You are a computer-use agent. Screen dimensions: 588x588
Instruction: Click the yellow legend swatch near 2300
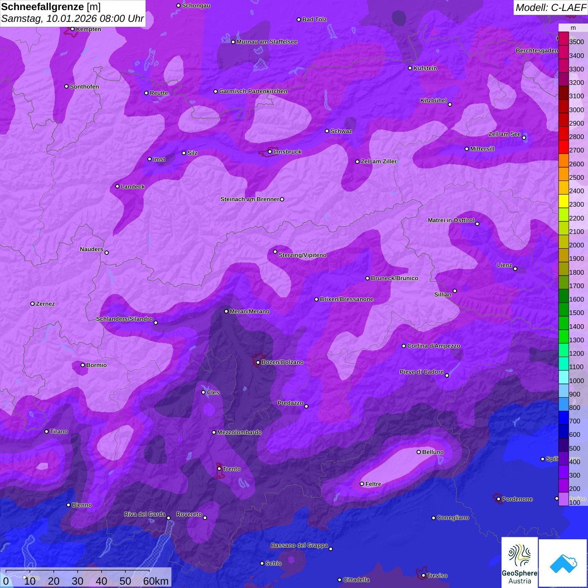pos(563,201)
